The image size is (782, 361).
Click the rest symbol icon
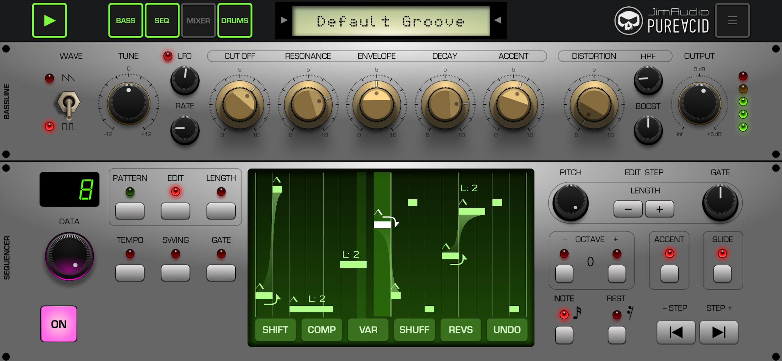pos(630,313)
